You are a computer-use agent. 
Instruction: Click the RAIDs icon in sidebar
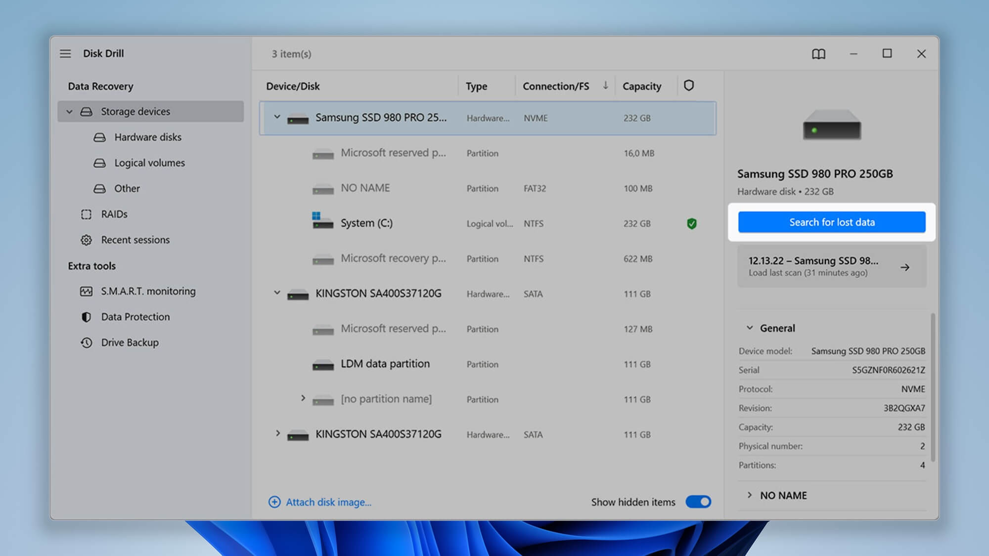click(87, 214)
